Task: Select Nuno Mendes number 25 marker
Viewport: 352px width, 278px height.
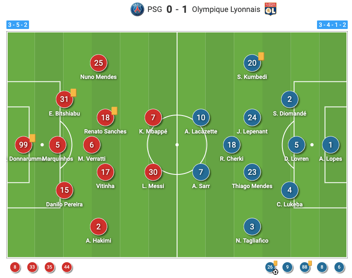Action: click(x=99, y=63)
